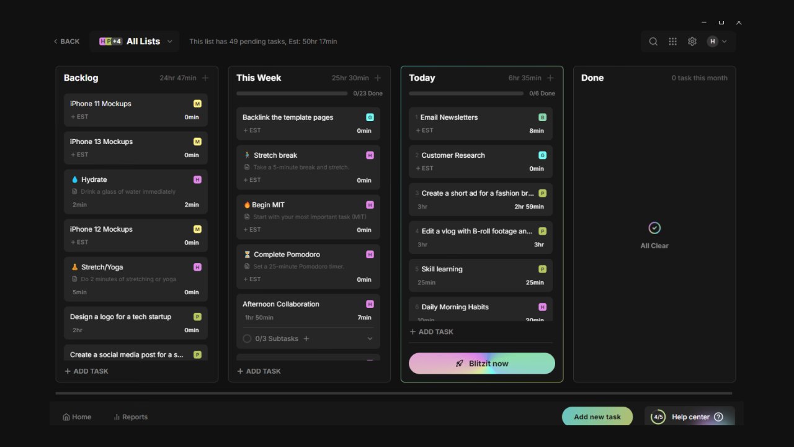This screenshot has height=447, width=794.
Task: Click the M tag on iPhone 12 Mockups
Action: (197, 229)
